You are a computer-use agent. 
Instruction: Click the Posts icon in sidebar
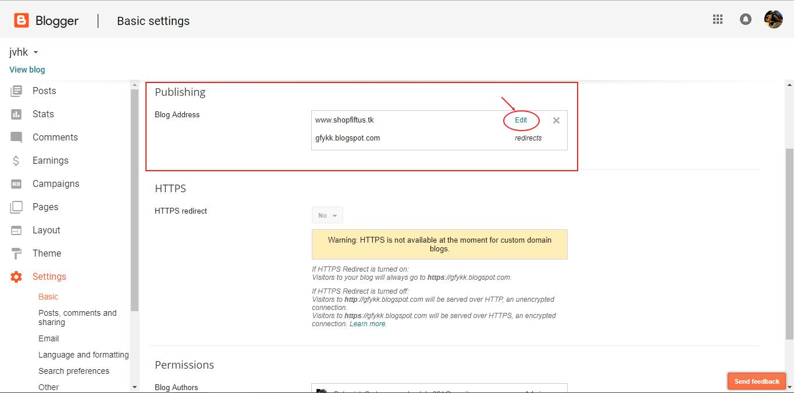16,91
